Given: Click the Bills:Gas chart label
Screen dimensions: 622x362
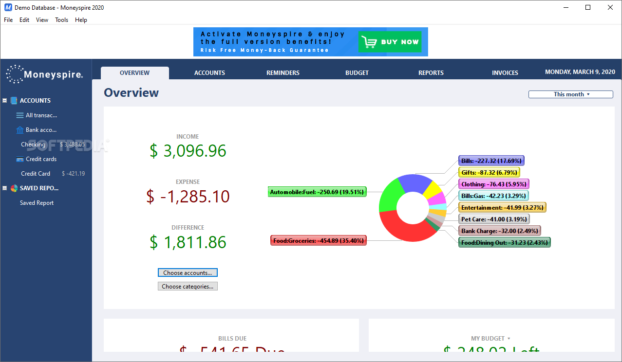Looking at the screenshot, I should (493, 196).
